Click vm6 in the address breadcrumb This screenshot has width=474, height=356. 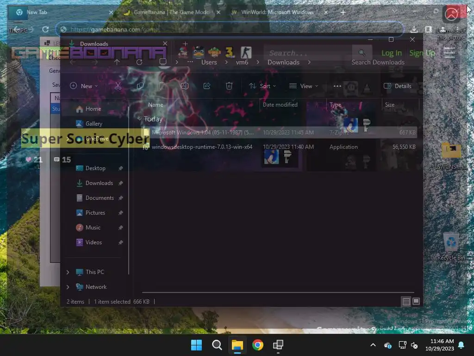242,62
